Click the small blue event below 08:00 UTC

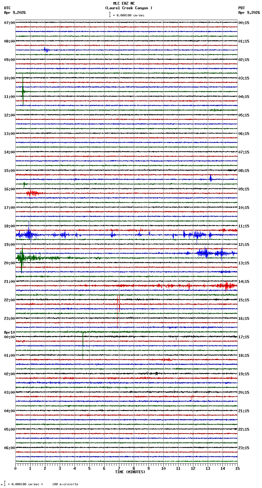point(46,50)
